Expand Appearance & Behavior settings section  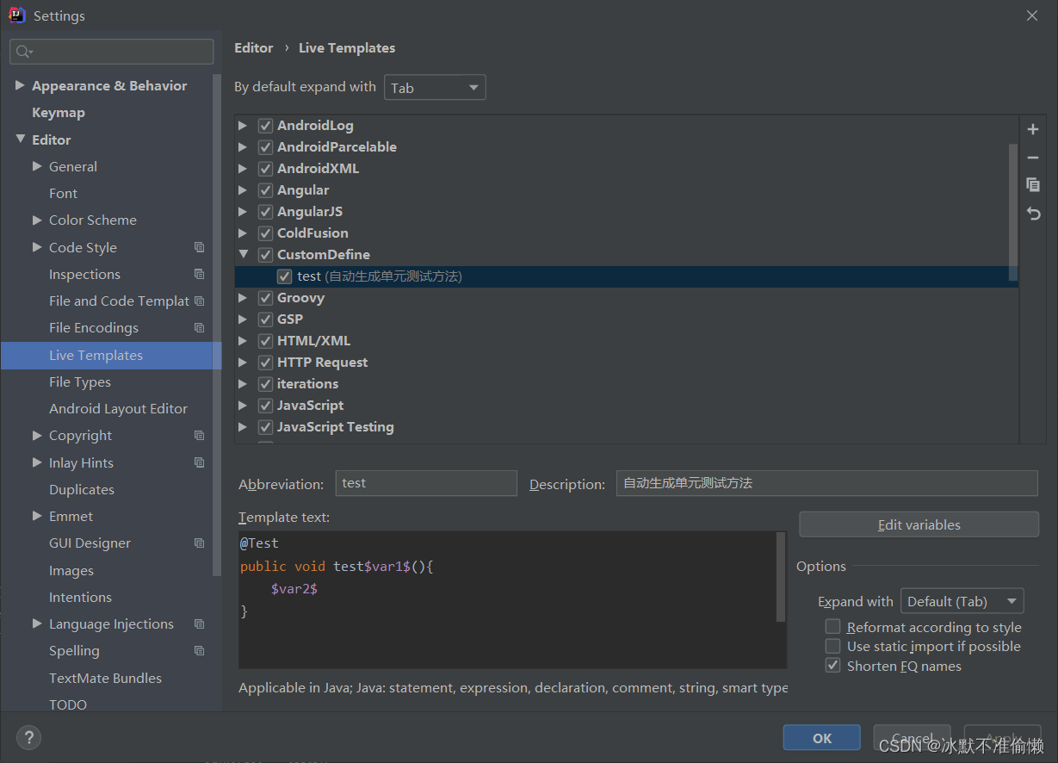click(x=20, y=85)
